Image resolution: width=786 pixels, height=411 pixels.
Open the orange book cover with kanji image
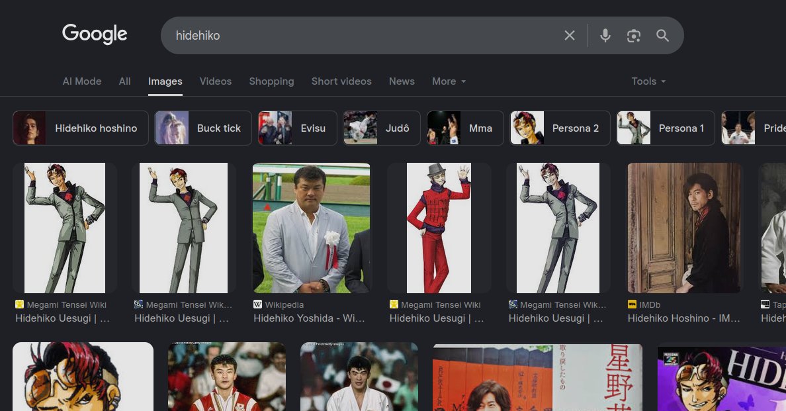(x=537, y=377)
